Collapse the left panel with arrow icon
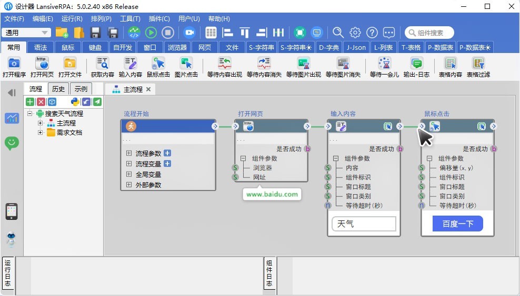This screenshot has width=520, height=296. (x=11, y=93)
